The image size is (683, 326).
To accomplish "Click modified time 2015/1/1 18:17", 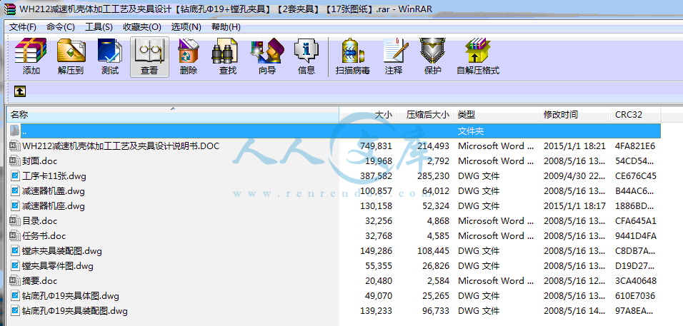I will click(574, 206).
